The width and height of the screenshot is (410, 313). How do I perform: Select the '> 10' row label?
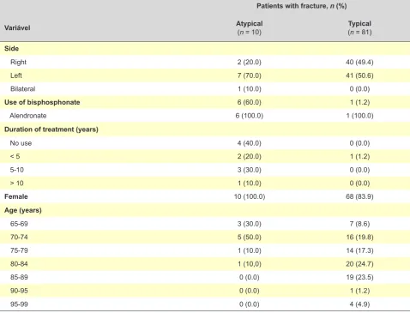click(x=17, y=184)
